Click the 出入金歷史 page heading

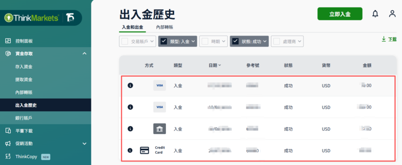click(x=147, y=15)
